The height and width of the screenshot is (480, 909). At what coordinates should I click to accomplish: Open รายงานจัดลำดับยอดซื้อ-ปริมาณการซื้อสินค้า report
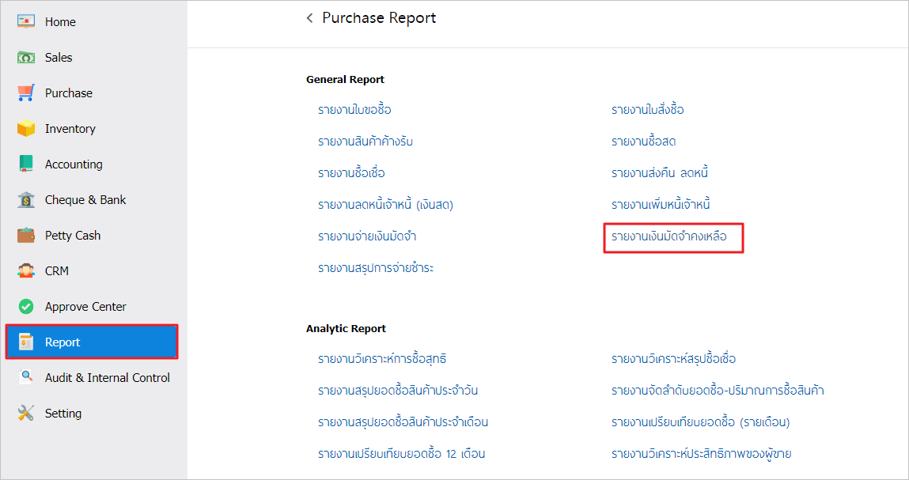pos(718,390)
